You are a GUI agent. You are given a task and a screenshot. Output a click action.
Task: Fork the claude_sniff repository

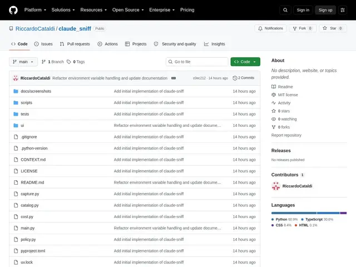click(303, 28)
